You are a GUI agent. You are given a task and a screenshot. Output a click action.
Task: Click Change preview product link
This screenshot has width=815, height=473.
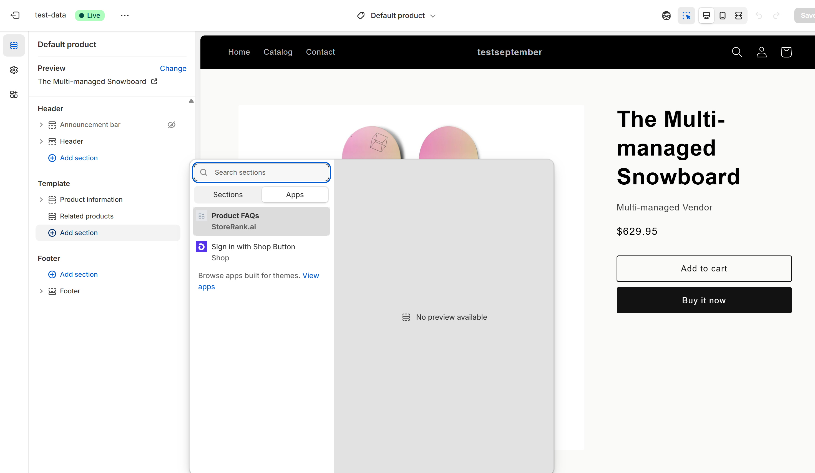(x=173, y=68)
